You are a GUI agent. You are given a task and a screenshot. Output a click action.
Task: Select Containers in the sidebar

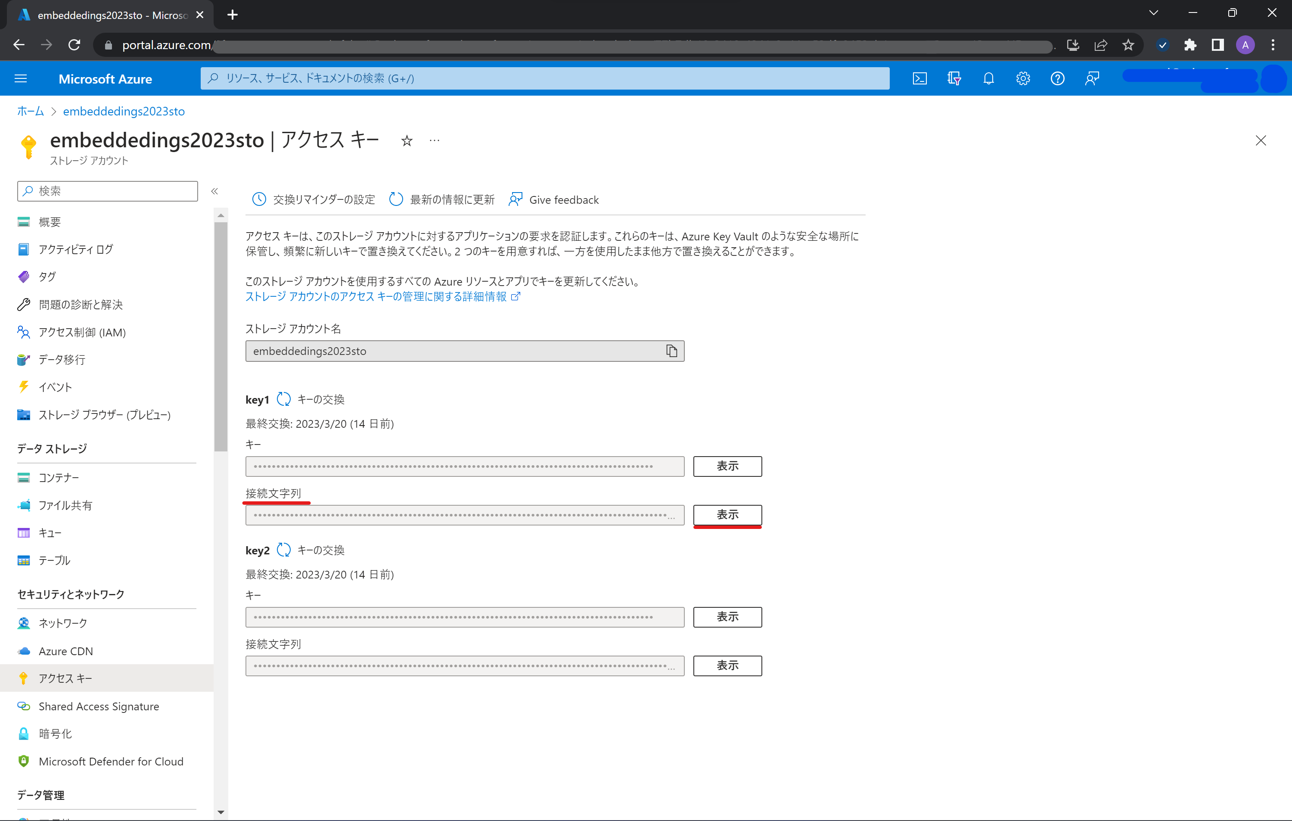59,478
